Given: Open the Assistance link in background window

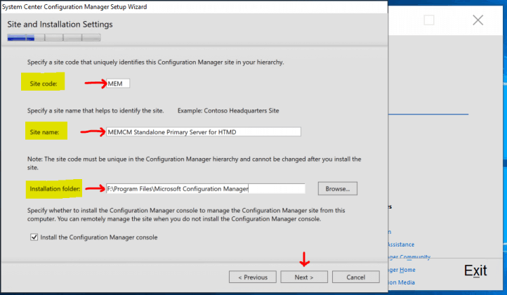Looking at the screenshot, I should click(401, 244).
